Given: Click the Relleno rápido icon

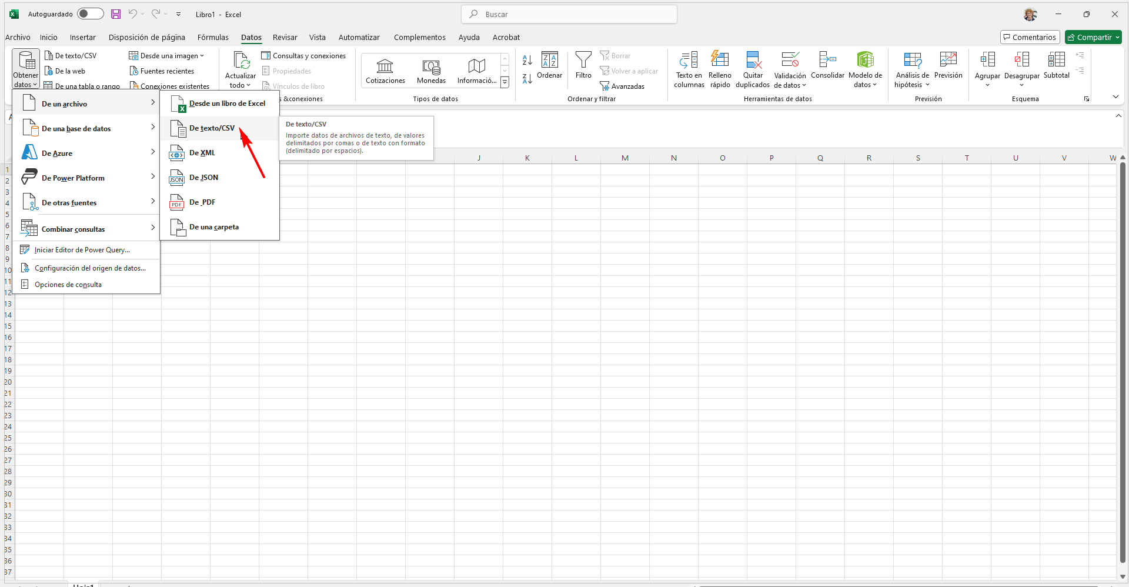Looking at the screenshot, I should (x=720, y=61).
